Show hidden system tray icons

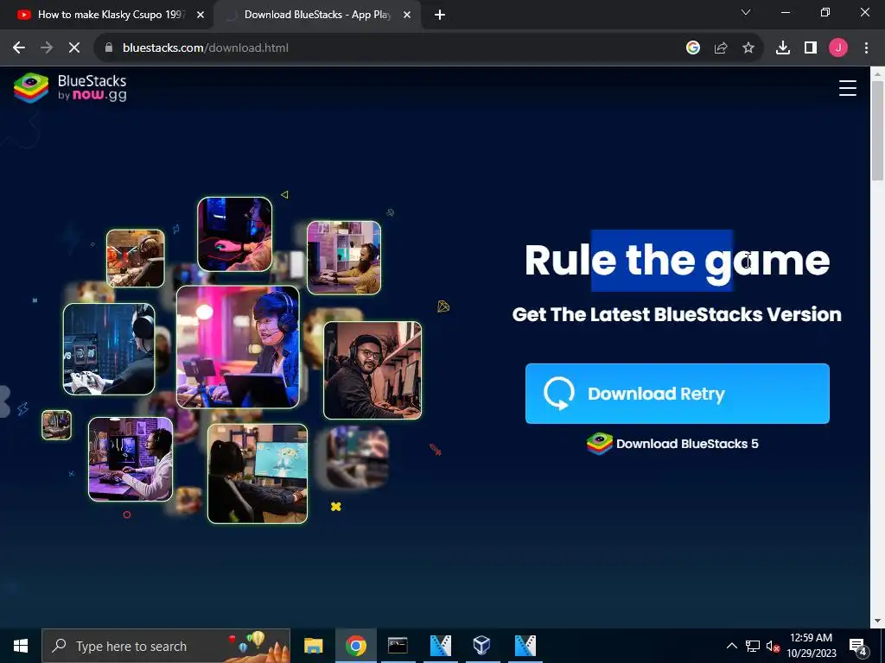[x=731, y=646]
